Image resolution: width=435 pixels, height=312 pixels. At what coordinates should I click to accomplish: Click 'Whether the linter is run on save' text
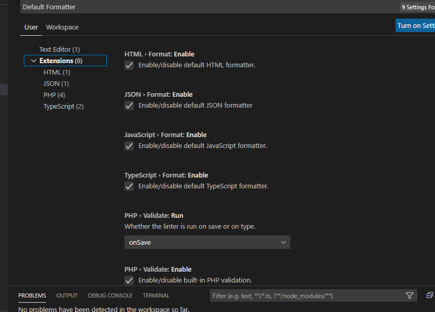tap(190, 227)
